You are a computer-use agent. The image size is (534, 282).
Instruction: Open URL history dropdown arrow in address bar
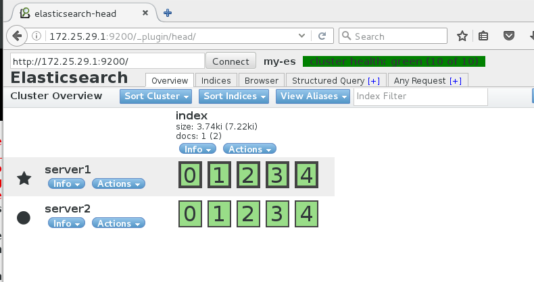[301, 35]
